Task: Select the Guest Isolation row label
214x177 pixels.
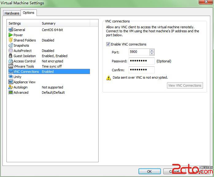Action: [x=25, y=56]
